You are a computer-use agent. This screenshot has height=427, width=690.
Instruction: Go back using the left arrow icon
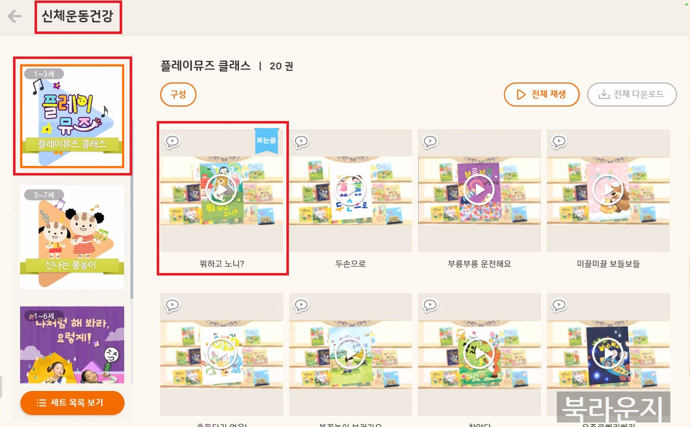(15, 16)
